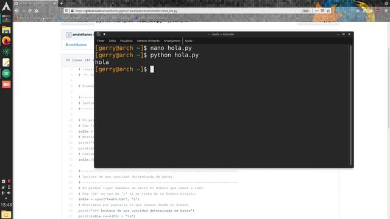Click code line 'infile = open('texto.txt', 'r')'
The width and height of the screenshot is (390, 219).
pyautogui.click(x=109, y=199)
